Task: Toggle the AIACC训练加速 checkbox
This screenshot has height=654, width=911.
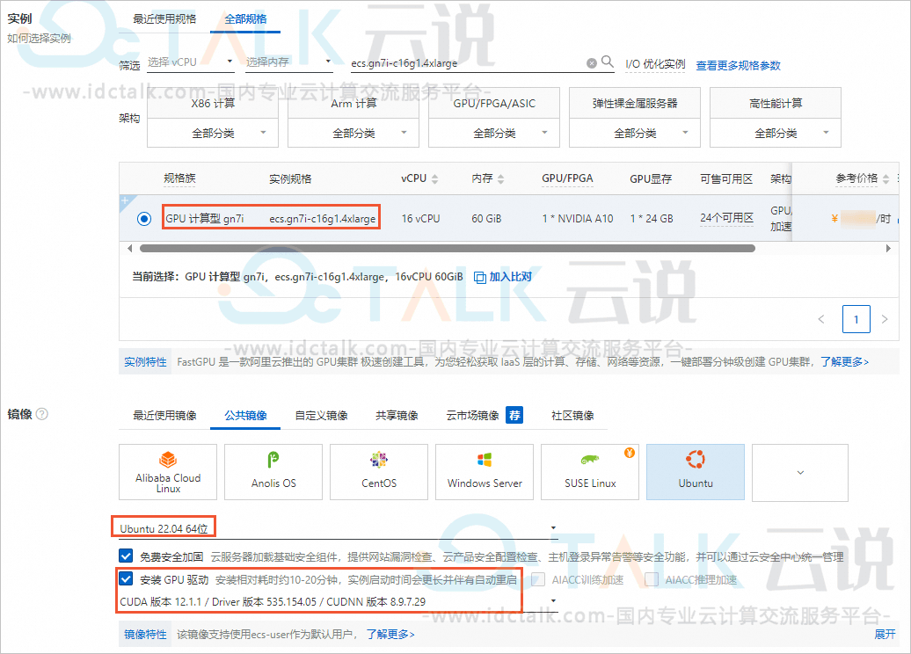Action: point(538,579)
